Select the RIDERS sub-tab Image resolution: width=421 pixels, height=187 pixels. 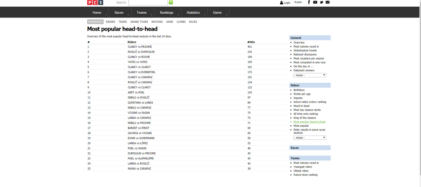click(111, 22)
